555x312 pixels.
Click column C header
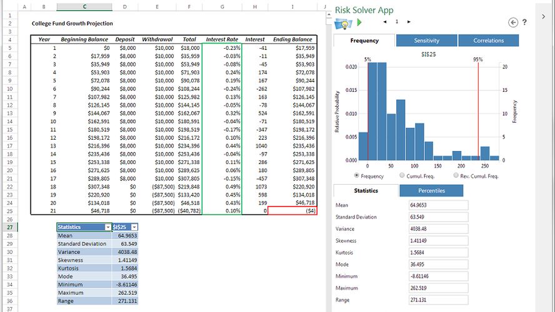85,6
